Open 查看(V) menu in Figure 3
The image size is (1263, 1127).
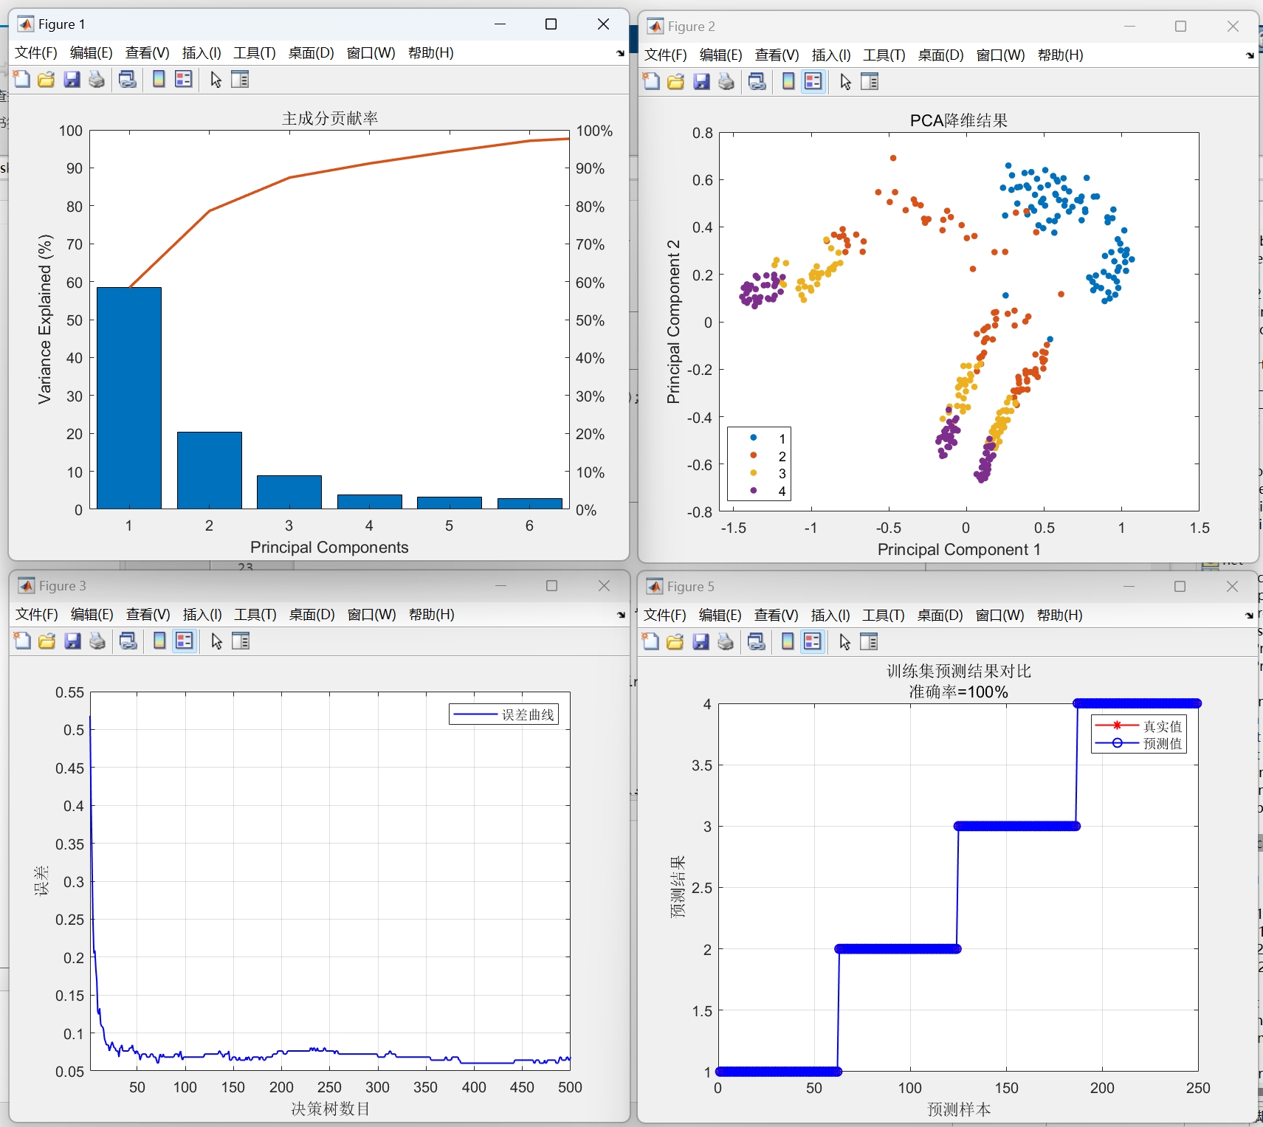coord(148,615)
